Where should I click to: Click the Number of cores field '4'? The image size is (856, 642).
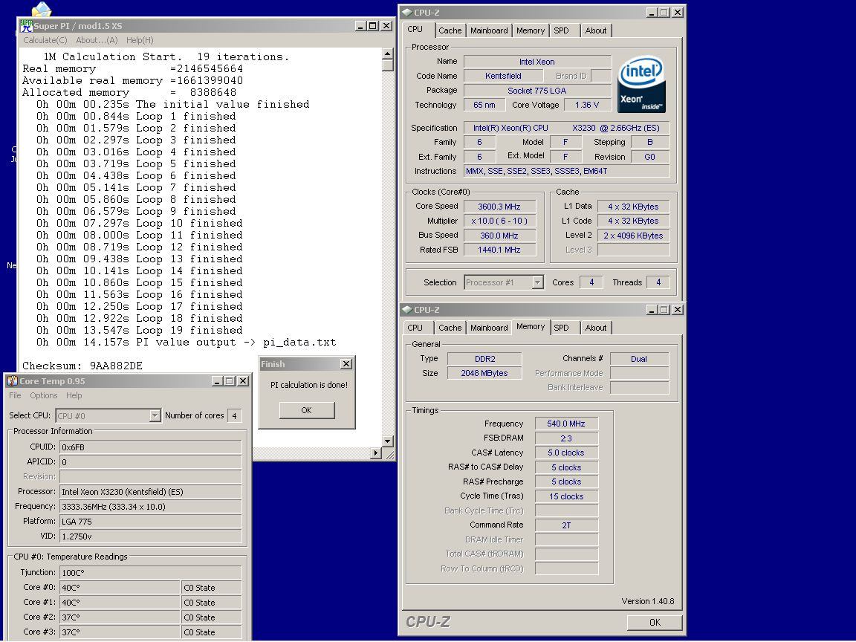tap(234, 415)
